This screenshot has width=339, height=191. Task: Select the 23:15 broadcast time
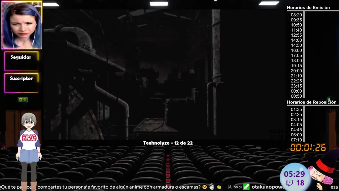click(x=296, y=86)
